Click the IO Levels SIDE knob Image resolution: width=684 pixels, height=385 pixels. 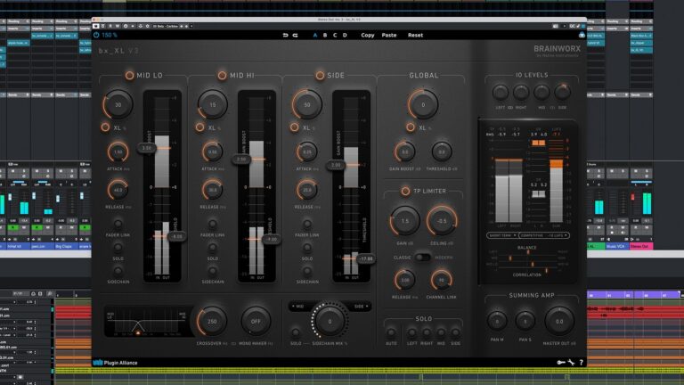click(x=562, y=93)
